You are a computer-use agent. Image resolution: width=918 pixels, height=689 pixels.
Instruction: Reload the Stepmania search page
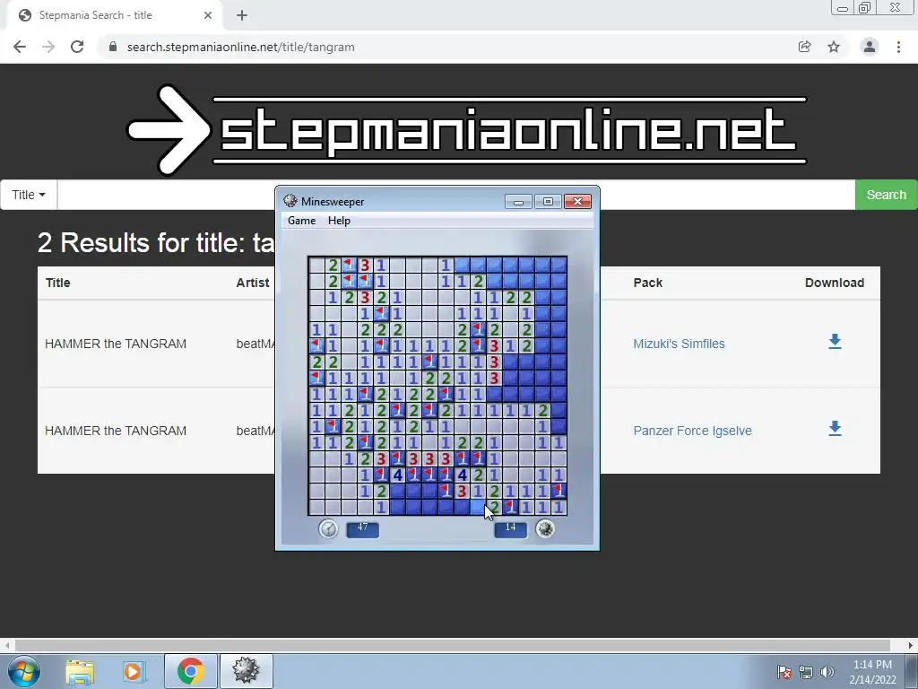click(x=77, y=47)
